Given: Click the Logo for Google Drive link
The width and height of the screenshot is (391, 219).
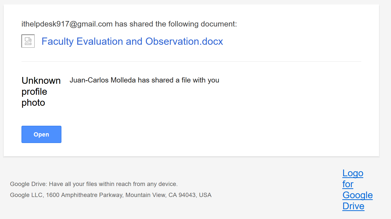Looking at the screenshot, I should coord(357,189).
